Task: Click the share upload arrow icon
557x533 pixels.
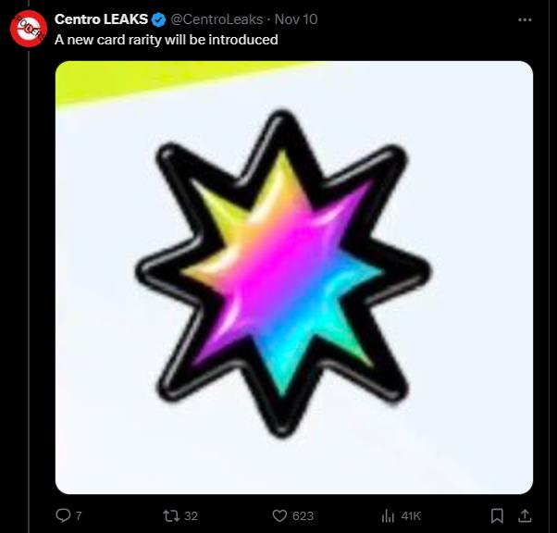Action: (x=525, y=515)
